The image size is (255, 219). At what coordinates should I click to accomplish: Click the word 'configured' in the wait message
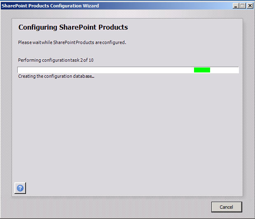(114, 42)
